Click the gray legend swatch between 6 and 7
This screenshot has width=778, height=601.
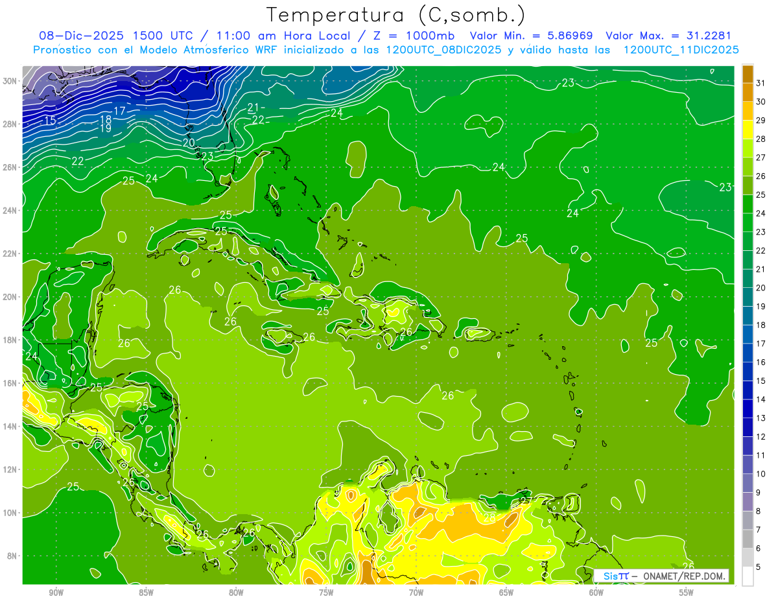click(x=748, y=538)
